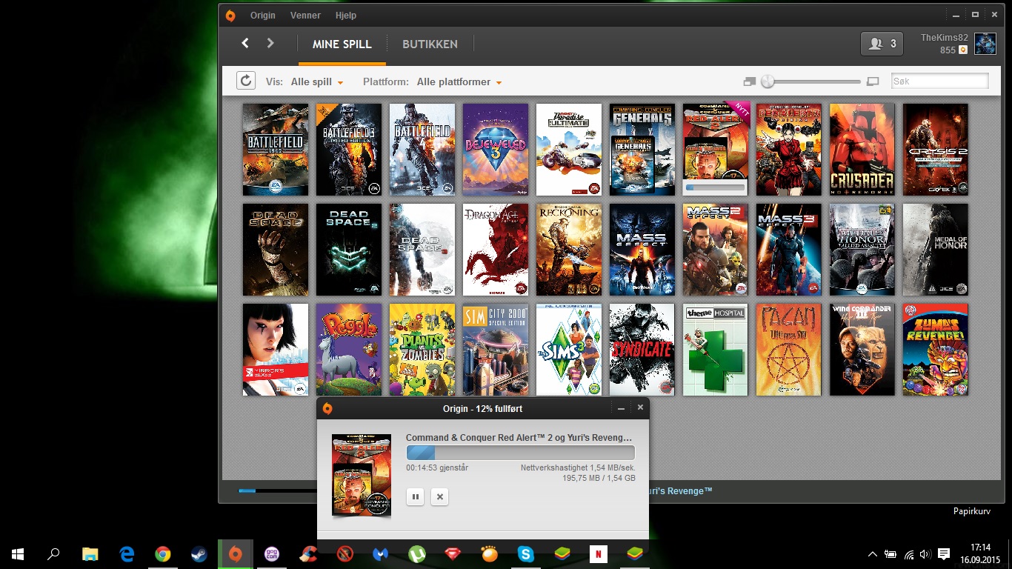This screenshot has width=1012, height=569.
Task: Switch to the BUTIKKEN tab
Action: click(430, 44)
